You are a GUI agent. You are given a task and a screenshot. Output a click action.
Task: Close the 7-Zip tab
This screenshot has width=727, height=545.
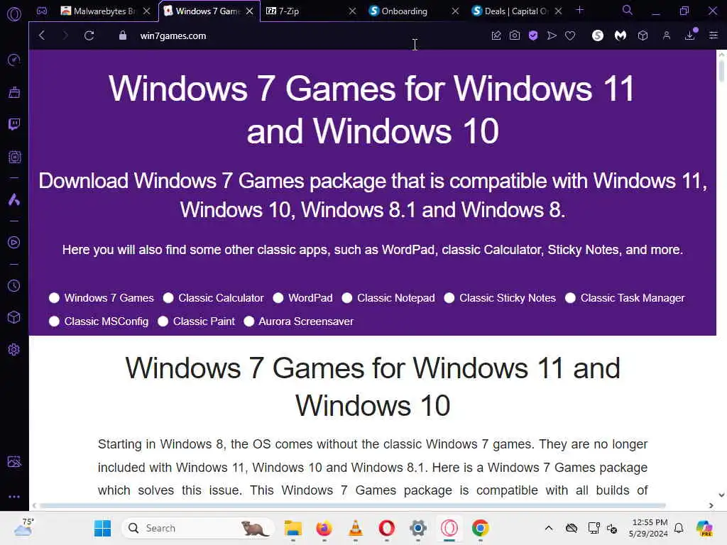[352, 11]
